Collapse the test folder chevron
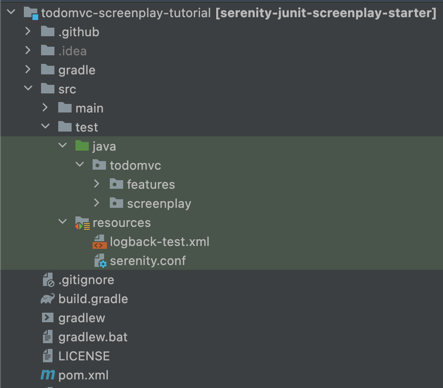This screenshot has height=388, width=443. pyautogui.click(x=45, y=127)
